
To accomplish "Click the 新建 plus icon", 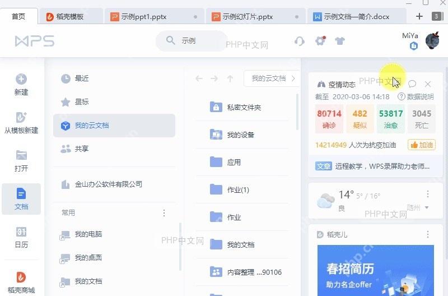I will tap(21, 79).
